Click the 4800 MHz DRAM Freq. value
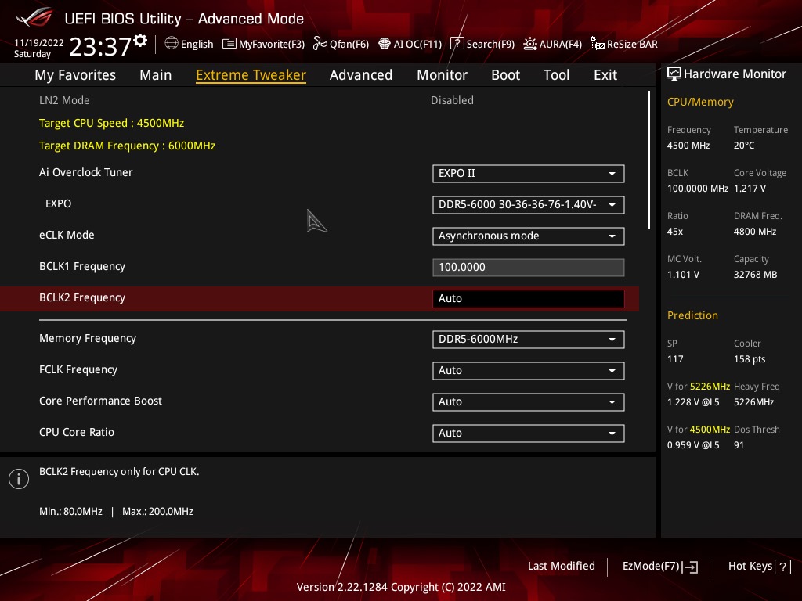The image size is (802, 601). [755, 232]
